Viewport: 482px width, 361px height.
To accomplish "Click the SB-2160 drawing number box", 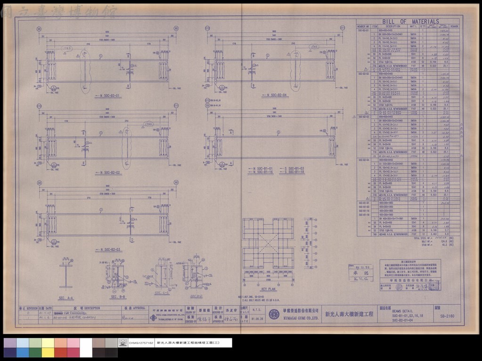I will pos(447,316).
